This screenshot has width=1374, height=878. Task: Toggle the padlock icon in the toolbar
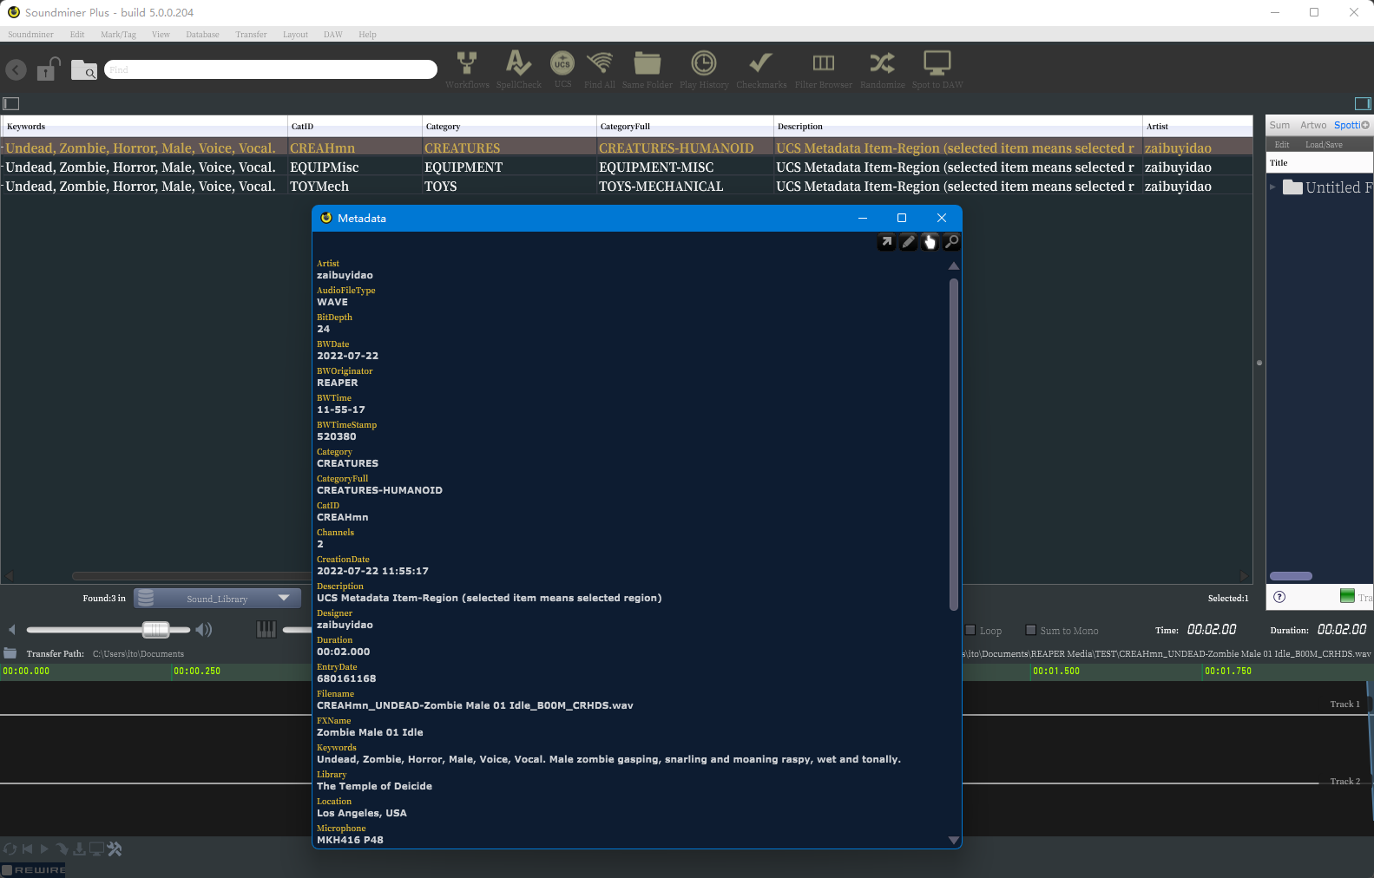coord(49,69)
